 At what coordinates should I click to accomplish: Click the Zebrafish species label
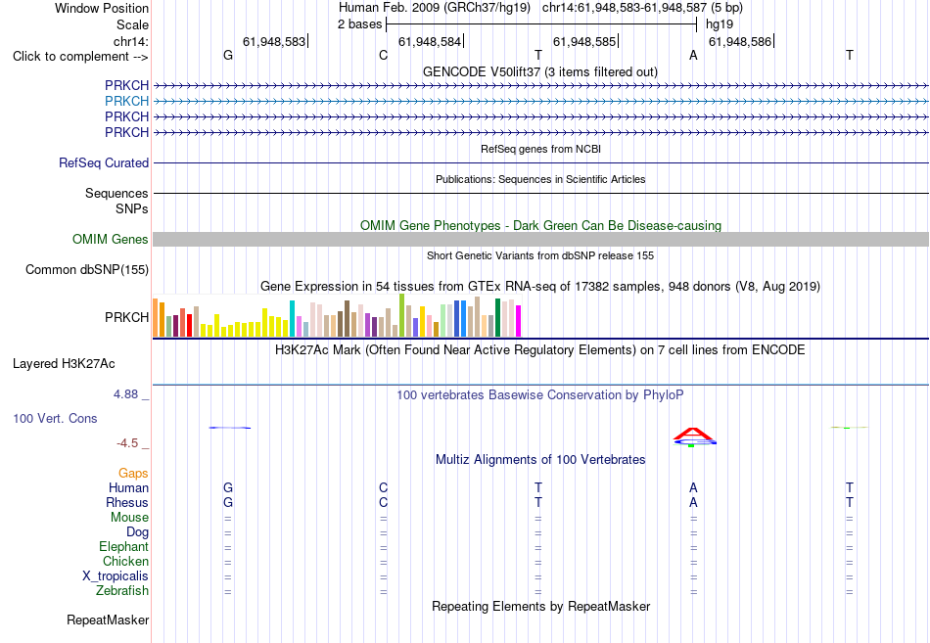(122, 591)
